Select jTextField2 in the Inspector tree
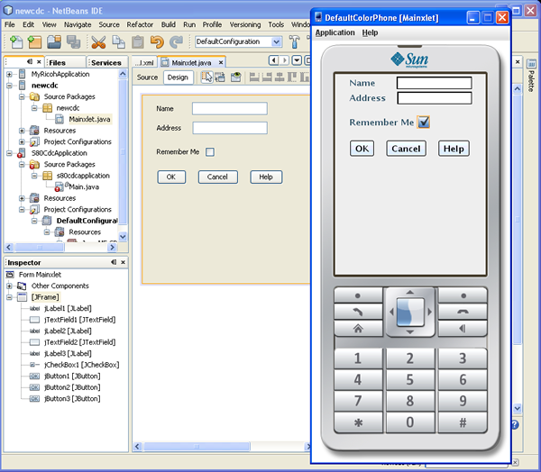Viewport: 541px width, 472px height. click(x=80, y=342)
